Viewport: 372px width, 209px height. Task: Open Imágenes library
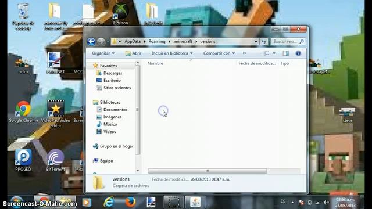pos(112,117)
